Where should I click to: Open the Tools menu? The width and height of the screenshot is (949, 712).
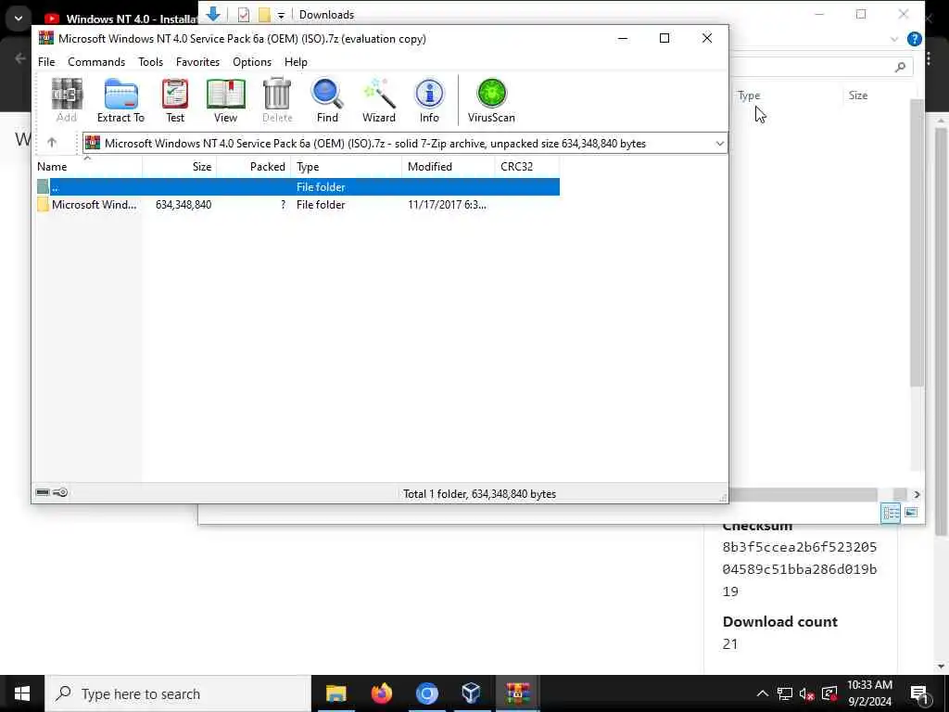click(150, 62)
